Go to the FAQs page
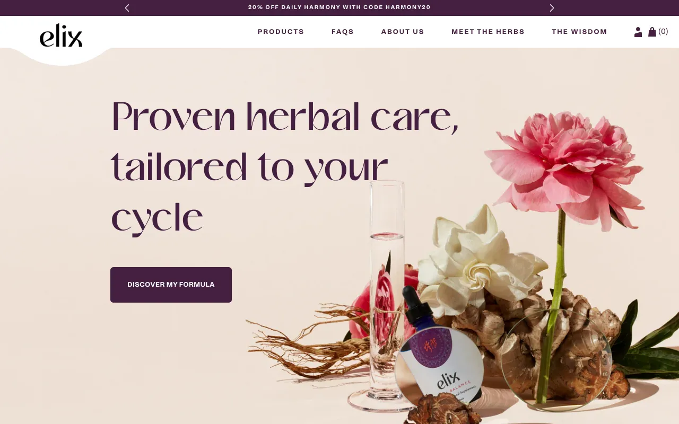The height and width of the screenshot is (424, 679). point(343,32)
